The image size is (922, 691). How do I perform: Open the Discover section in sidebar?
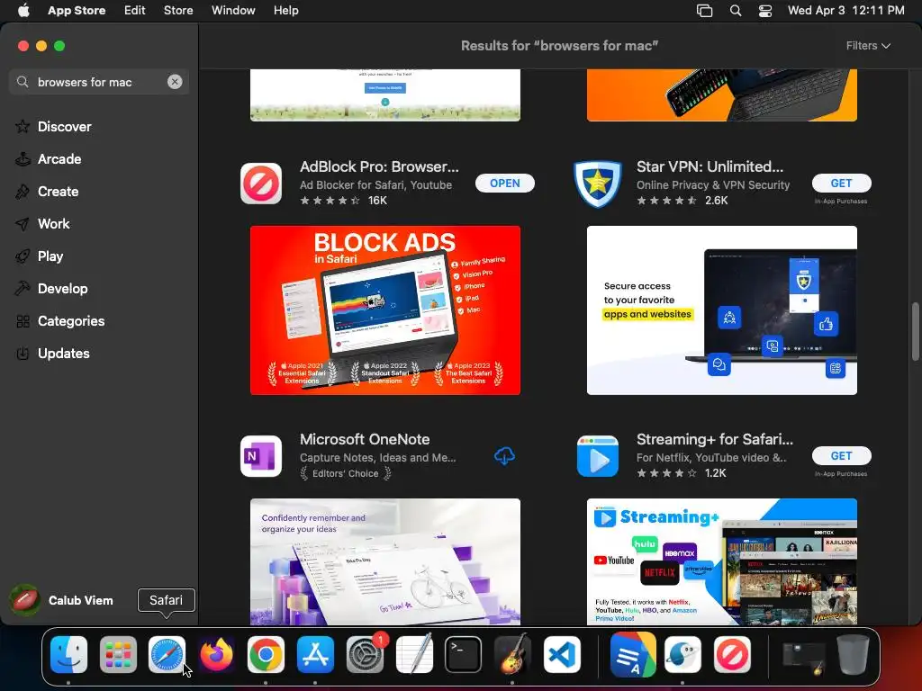pos(64,126)
